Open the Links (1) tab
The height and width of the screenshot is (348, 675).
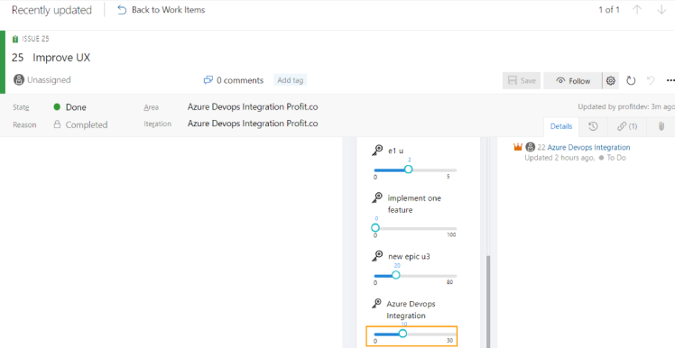click(x=627, y=126)
